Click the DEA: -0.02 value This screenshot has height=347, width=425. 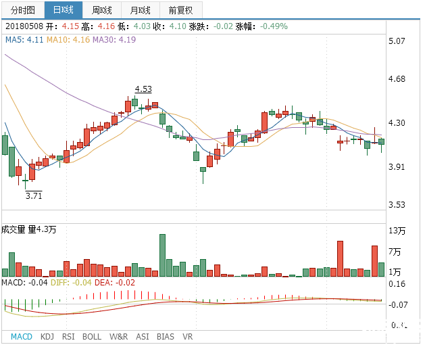[x=115, y=283]
